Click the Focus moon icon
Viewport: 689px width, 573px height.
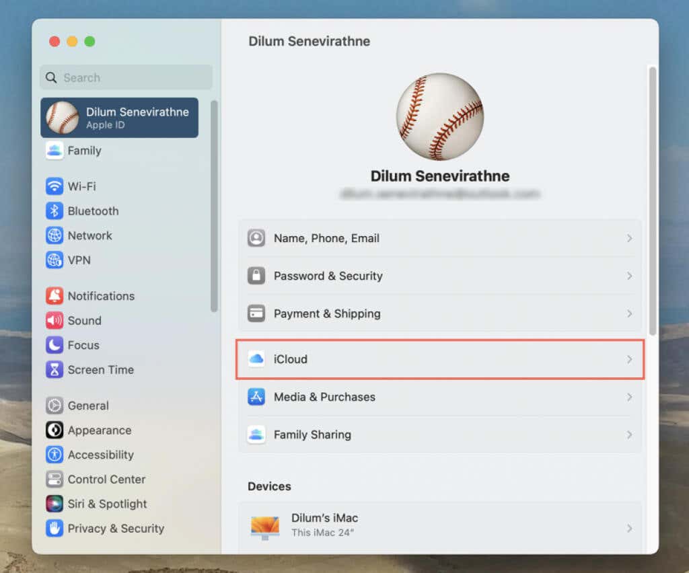55,345
